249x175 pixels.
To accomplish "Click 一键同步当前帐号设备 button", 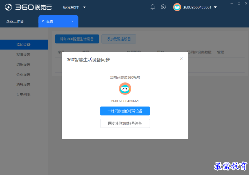I will point(125,111).
